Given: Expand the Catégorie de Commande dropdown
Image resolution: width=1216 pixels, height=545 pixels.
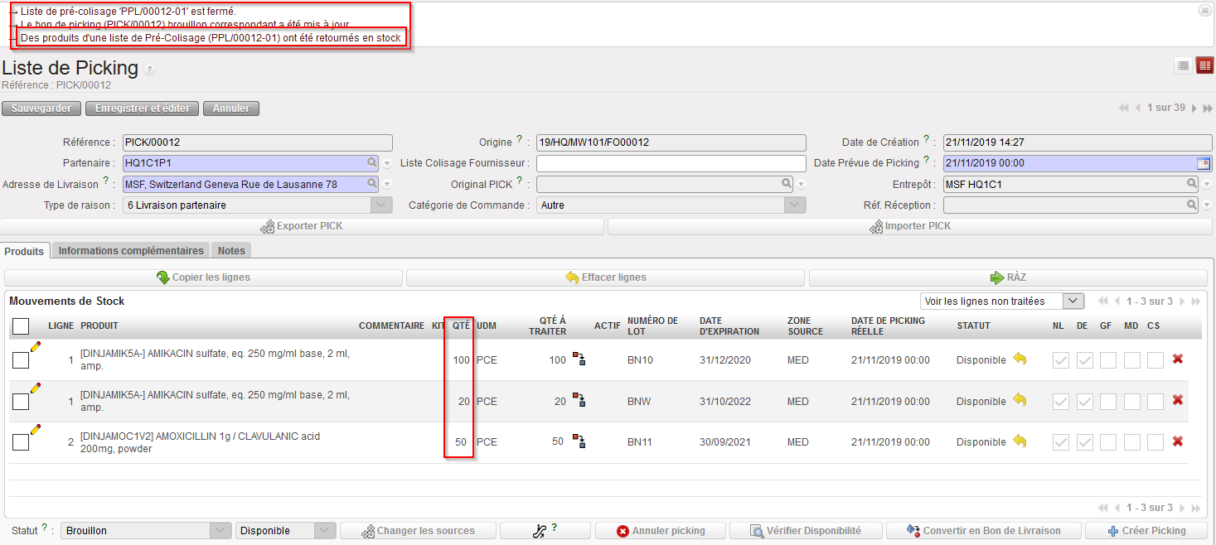Looking at the screenshot, I should click(795, 205).
